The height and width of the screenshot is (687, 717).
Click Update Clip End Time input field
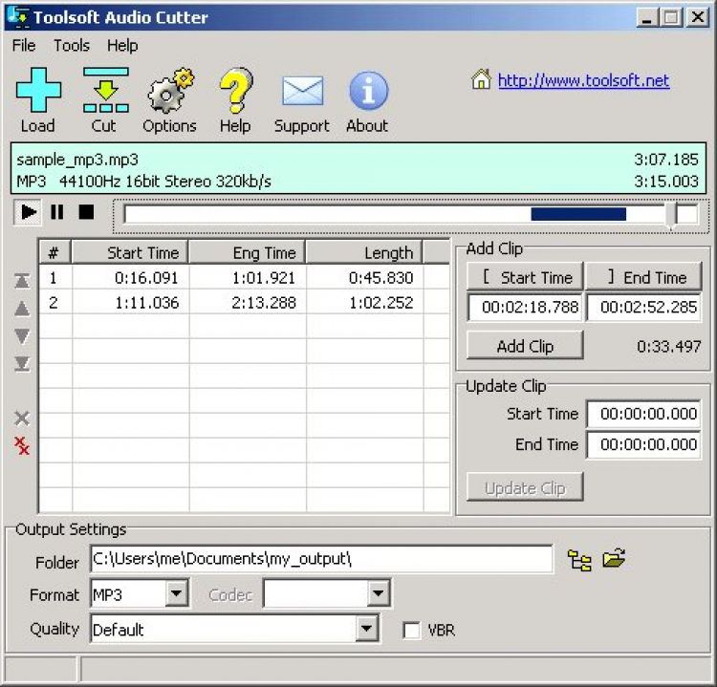[x=643, y=444]
